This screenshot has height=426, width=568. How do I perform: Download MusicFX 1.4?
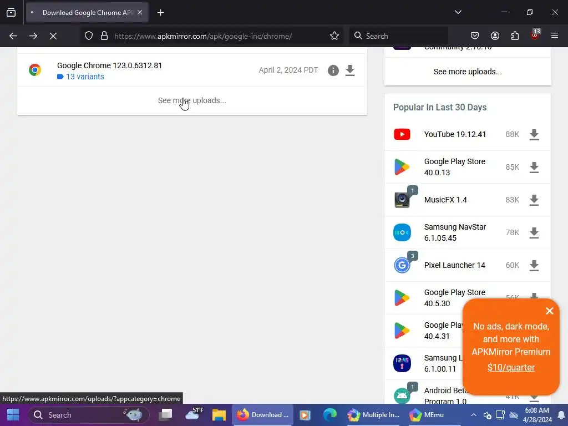coord(534,200)
